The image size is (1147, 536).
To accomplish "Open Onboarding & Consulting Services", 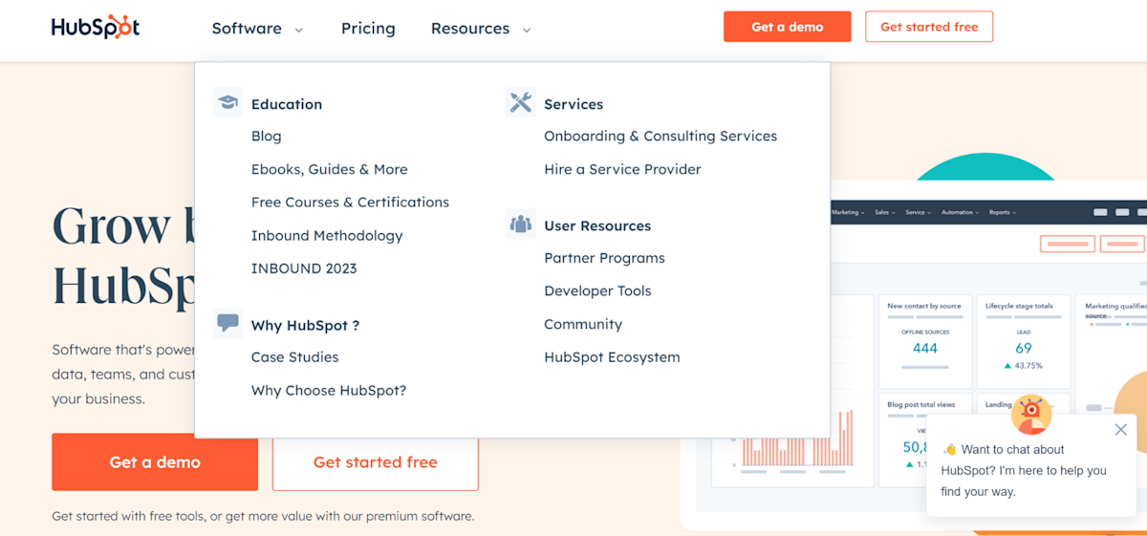I will (660, 136).
